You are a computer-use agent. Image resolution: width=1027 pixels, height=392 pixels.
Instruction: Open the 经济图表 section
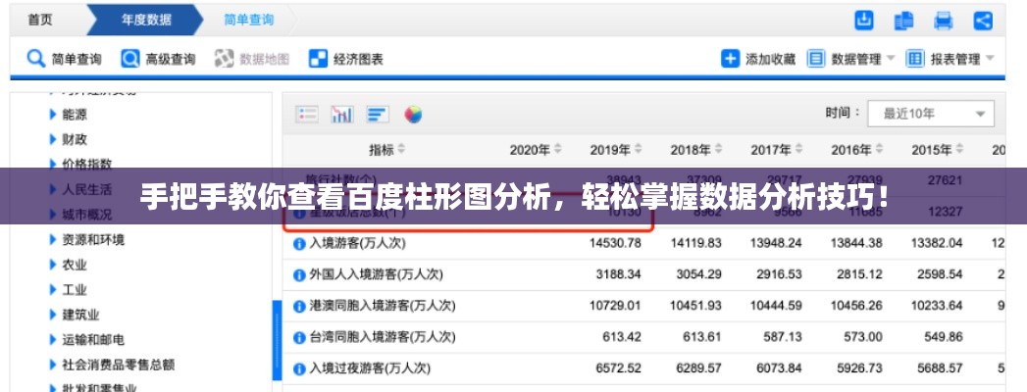(x=346, y=59)
